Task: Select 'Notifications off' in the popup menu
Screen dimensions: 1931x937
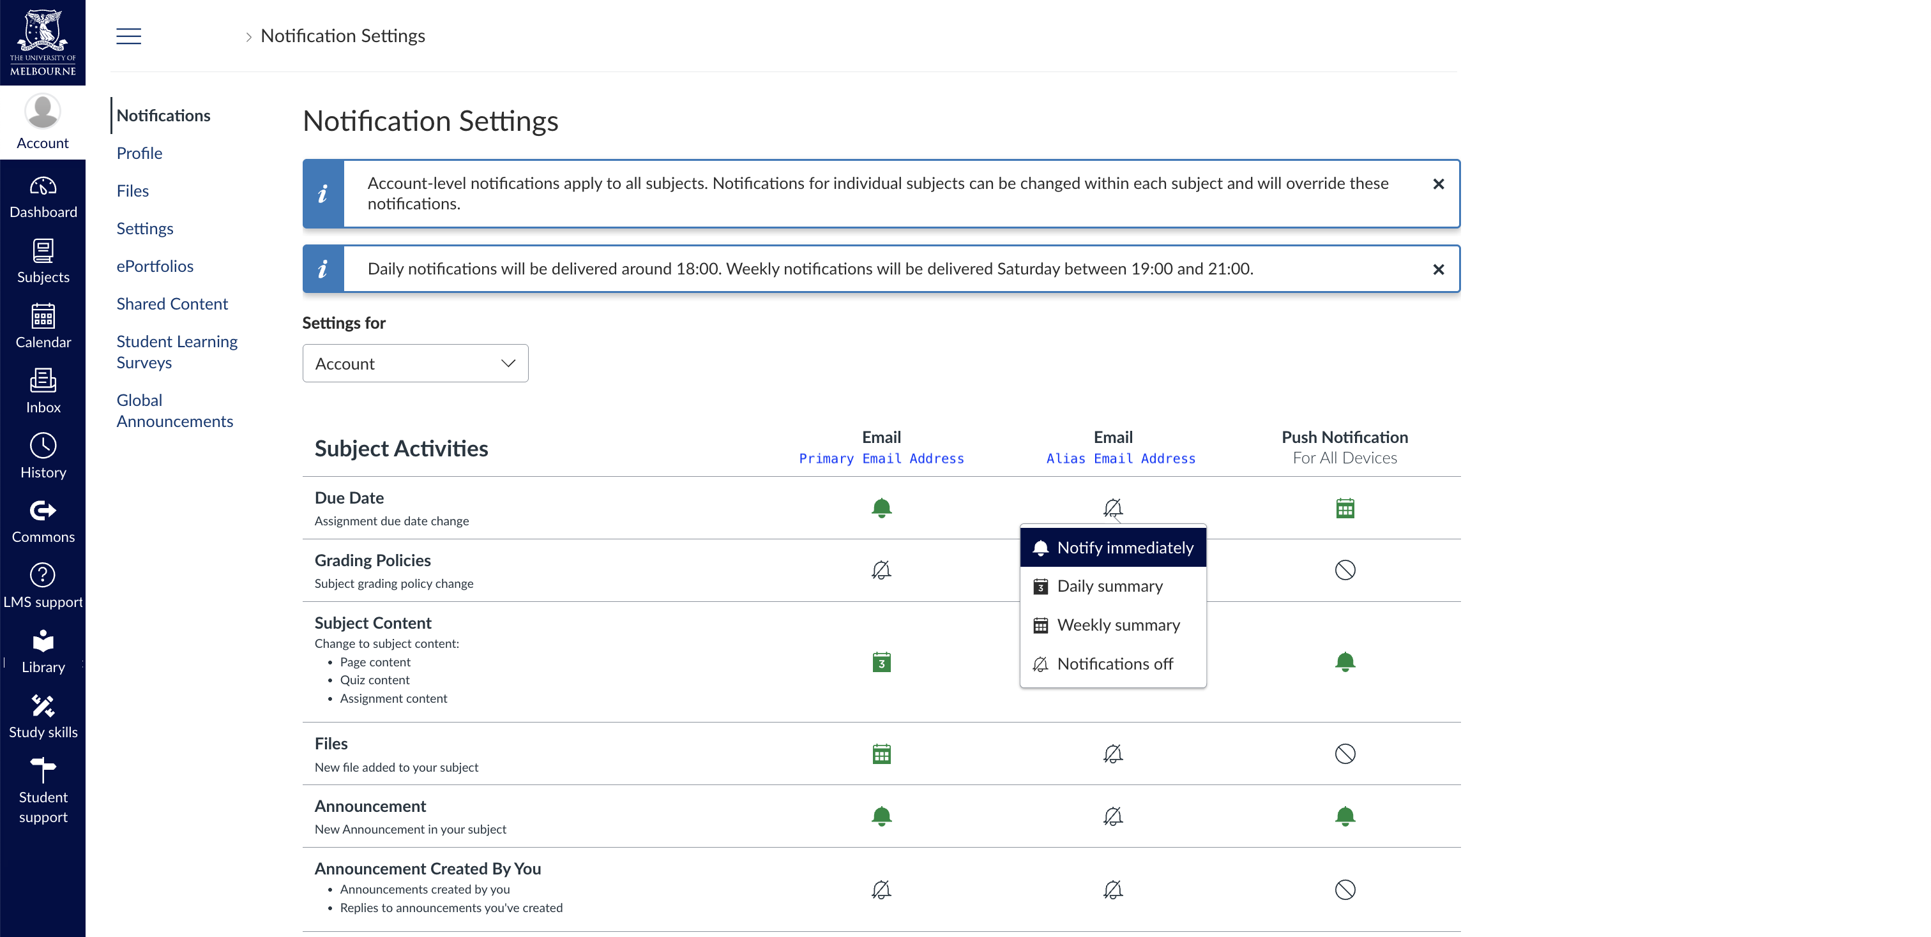Action: pyautogui.click(x=1112, y=664)
